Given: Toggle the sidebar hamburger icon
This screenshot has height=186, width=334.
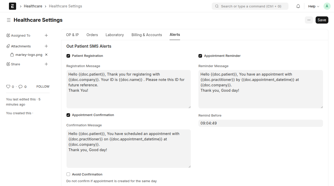Looking at the screenshot, I should [x=9, y=20].
